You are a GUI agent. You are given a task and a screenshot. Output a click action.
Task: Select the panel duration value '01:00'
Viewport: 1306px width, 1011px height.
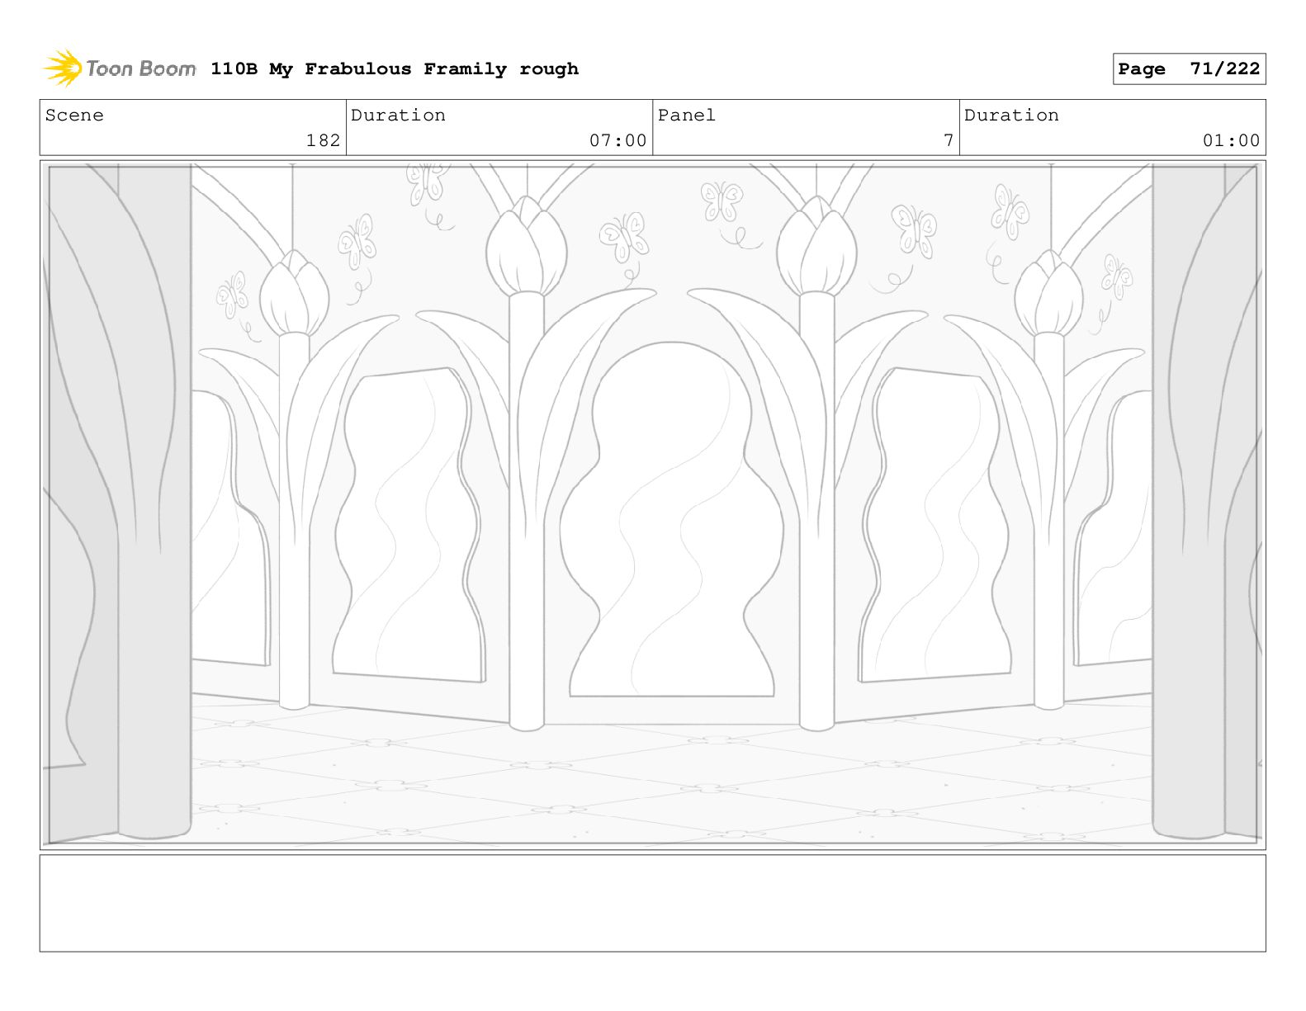(1231, 141)
